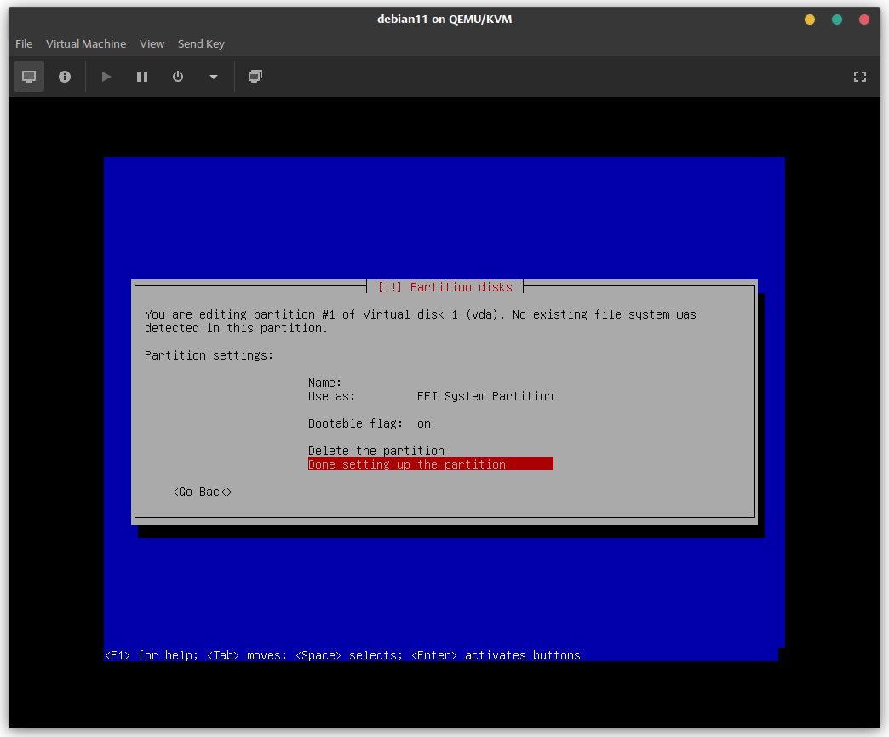Toggle the Bootable flag setting

click(x=370, y=423)
